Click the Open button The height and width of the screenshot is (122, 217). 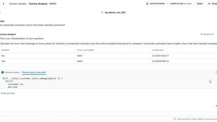point(200,4)
